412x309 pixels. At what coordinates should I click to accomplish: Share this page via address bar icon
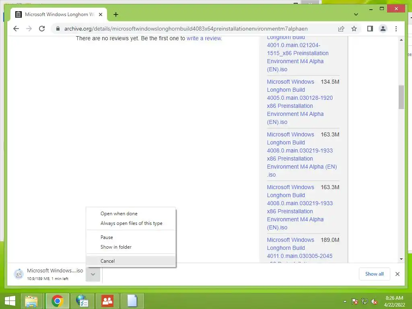pos(341,29)
